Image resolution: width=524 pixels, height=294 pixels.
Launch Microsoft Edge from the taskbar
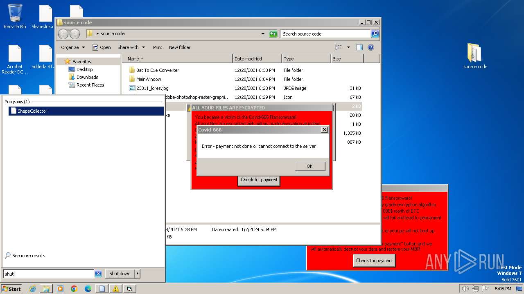(88, 289)
